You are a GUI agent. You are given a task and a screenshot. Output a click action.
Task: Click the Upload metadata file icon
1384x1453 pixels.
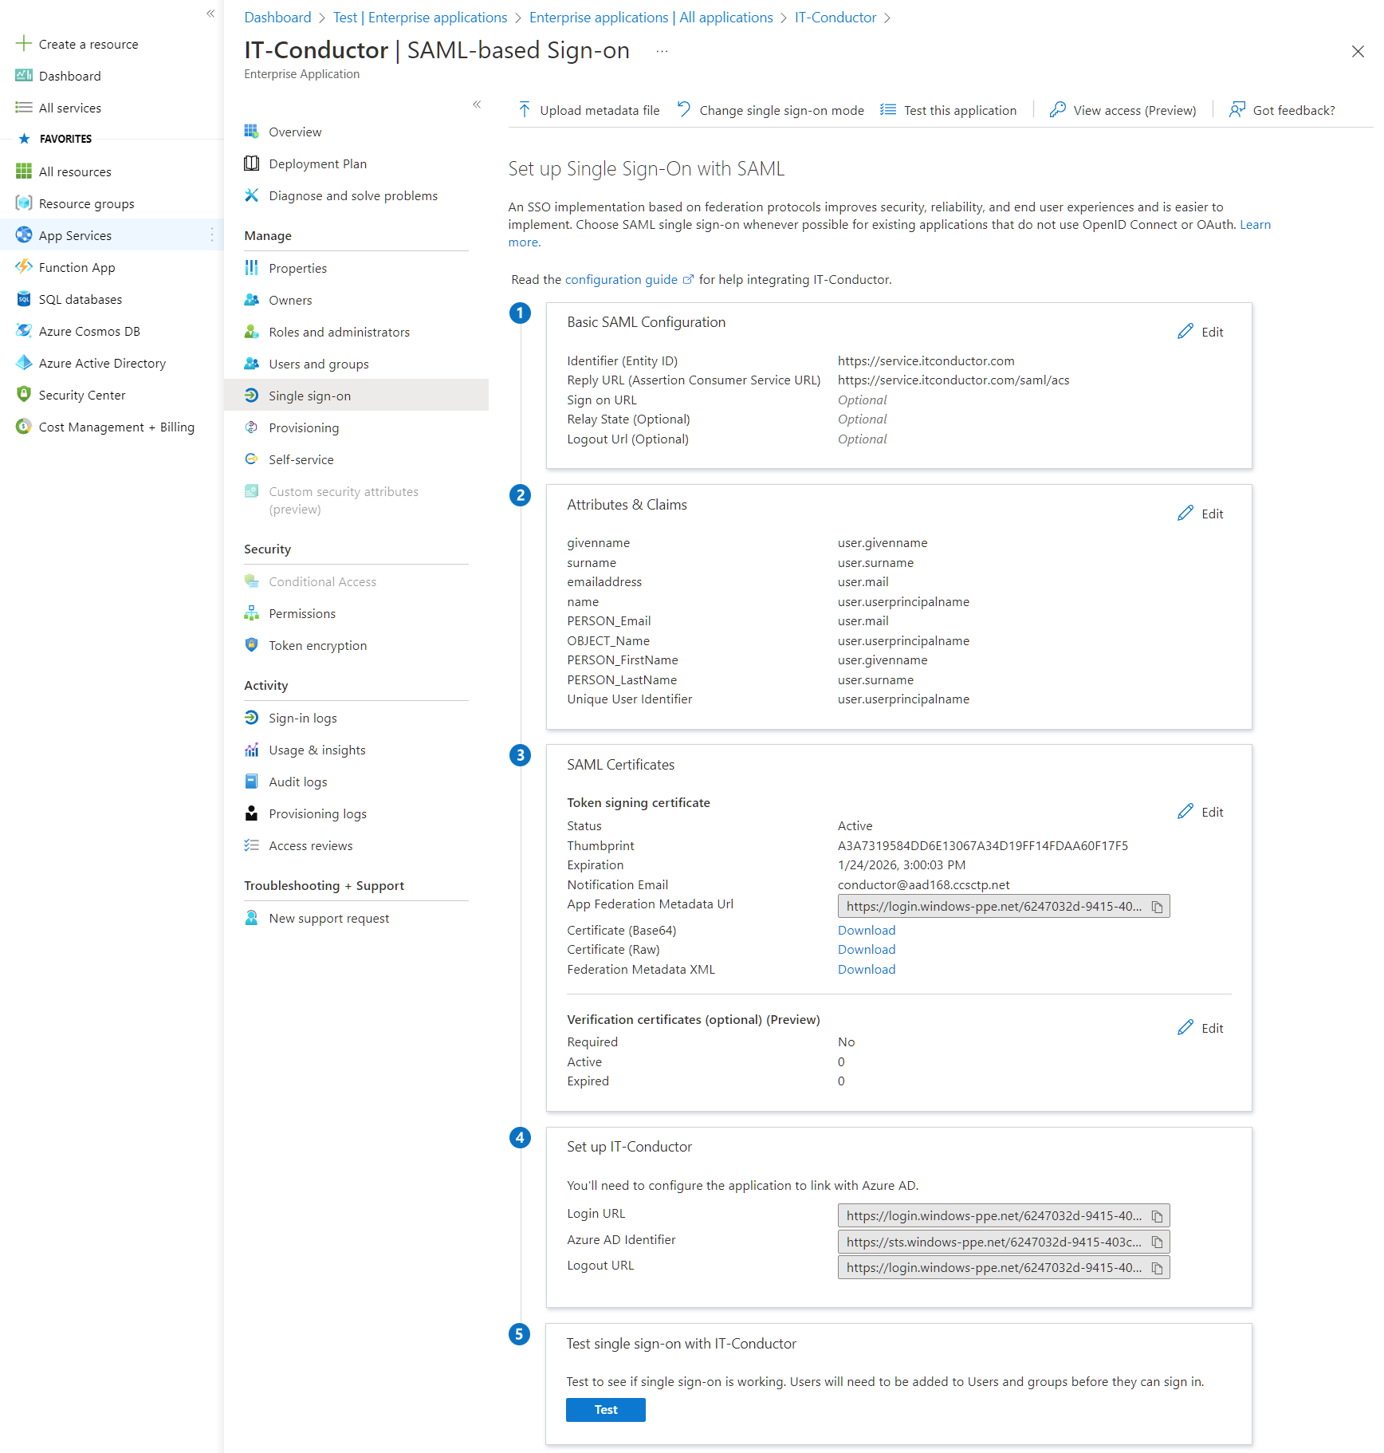(x=524, y=110)
